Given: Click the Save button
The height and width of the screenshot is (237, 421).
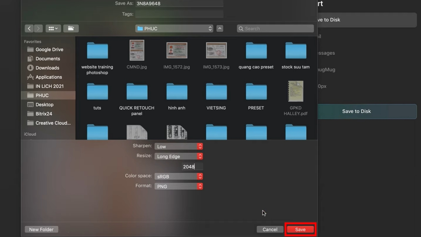Looking at the screenshot, I should [300, 229].
